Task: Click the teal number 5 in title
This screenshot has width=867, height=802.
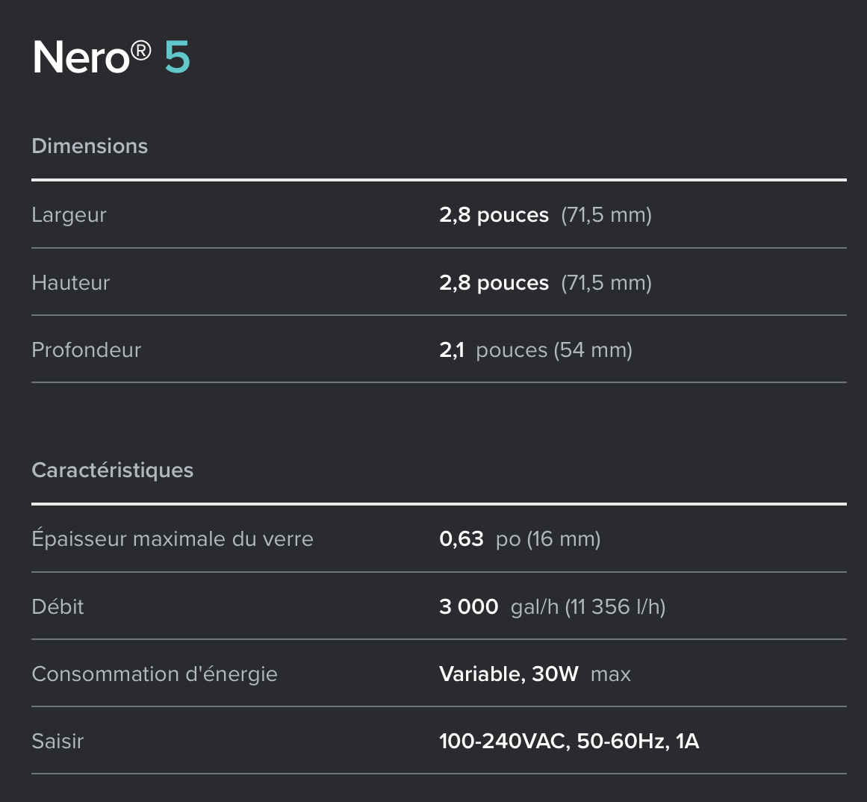Action: coord(178,57)
